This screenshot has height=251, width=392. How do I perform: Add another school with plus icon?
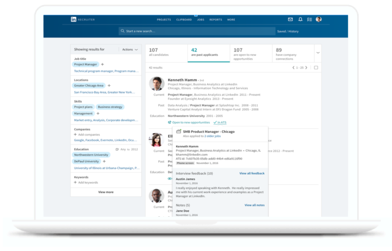point(104,161)
